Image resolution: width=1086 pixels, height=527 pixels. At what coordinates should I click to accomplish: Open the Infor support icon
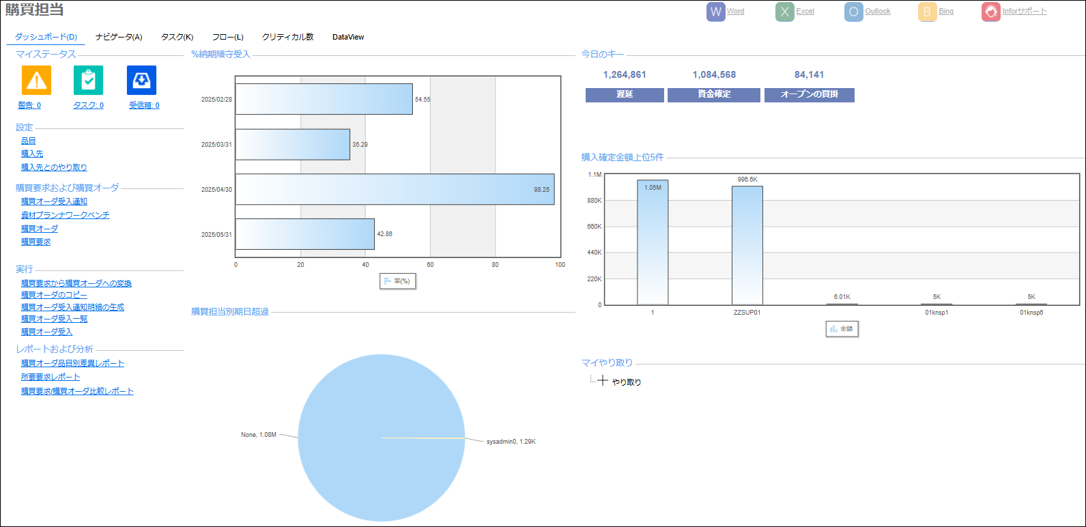990,12
